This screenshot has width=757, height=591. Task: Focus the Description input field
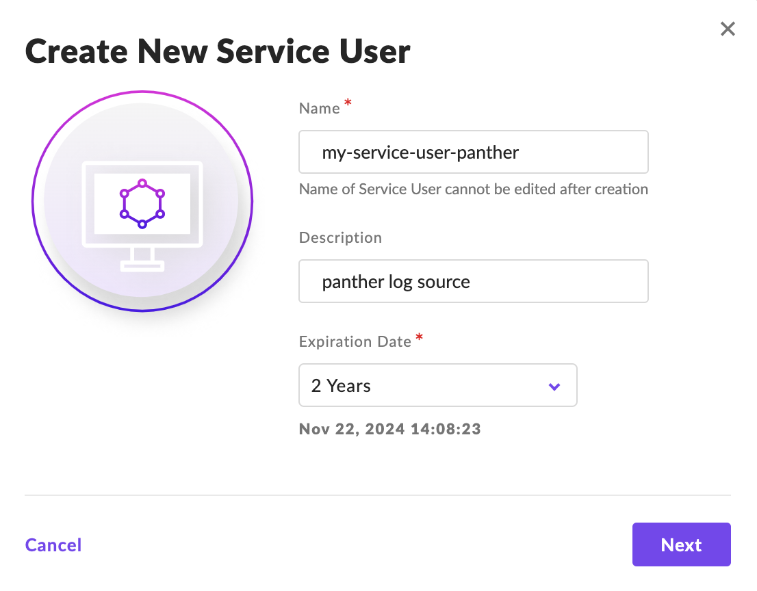[x=473, y=281]
